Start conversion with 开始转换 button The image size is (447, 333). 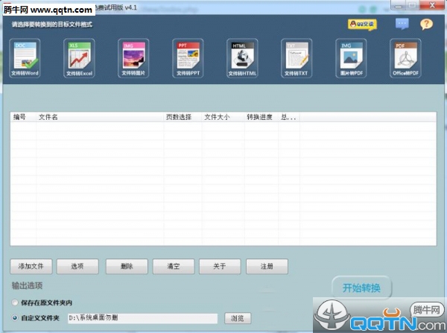pyautogui.click(x=361, y=288)
